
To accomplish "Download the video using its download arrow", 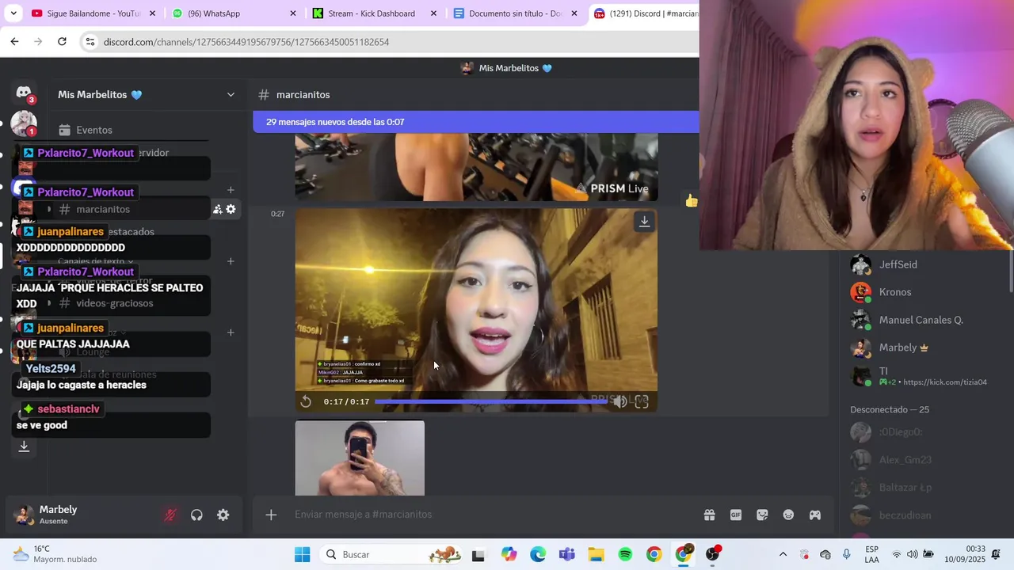I will 644,222.
